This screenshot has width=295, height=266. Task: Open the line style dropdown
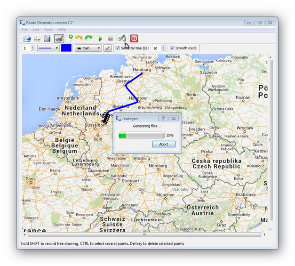[48, 48]
